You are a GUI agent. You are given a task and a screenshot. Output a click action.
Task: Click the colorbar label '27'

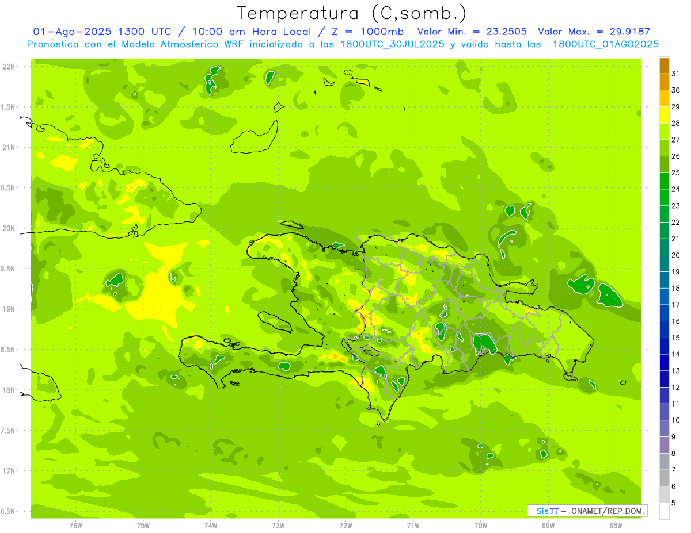(676, 140)
